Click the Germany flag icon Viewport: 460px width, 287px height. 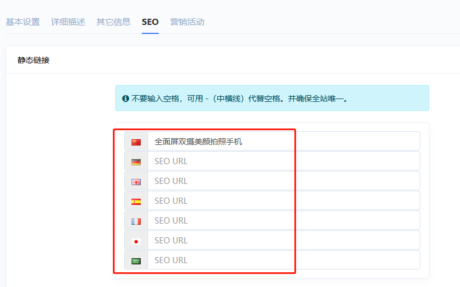(136, 162)
